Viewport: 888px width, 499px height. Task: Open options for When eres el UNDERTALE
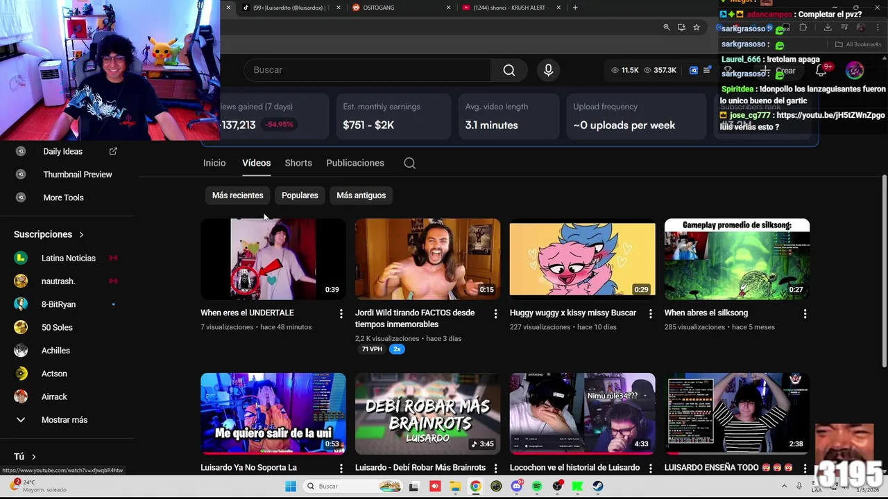coord(341,314)
